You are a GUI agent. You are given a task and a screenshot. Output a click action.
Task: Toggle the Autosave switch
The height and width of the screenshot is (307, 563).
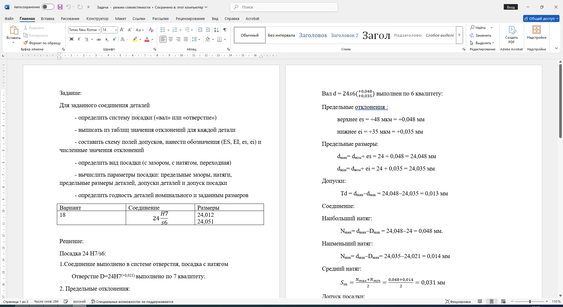(x=48, y=7)
